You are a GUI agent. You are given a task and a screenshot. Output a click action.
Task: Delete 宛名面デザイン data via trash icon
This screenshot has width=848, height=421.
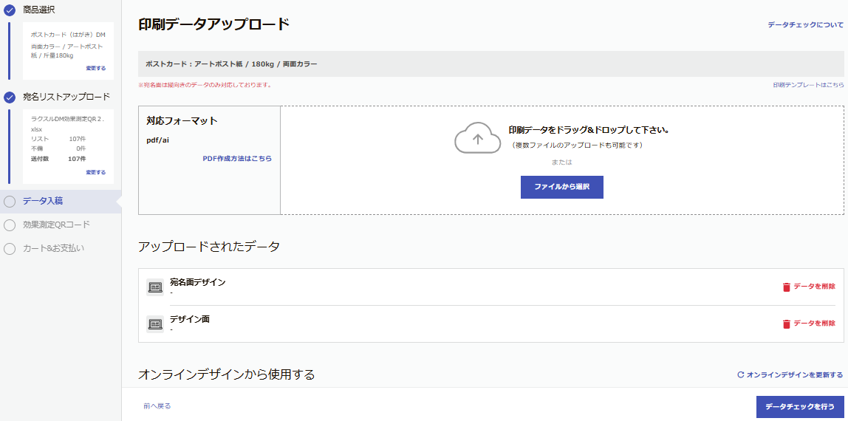click(x=787, y=287)
